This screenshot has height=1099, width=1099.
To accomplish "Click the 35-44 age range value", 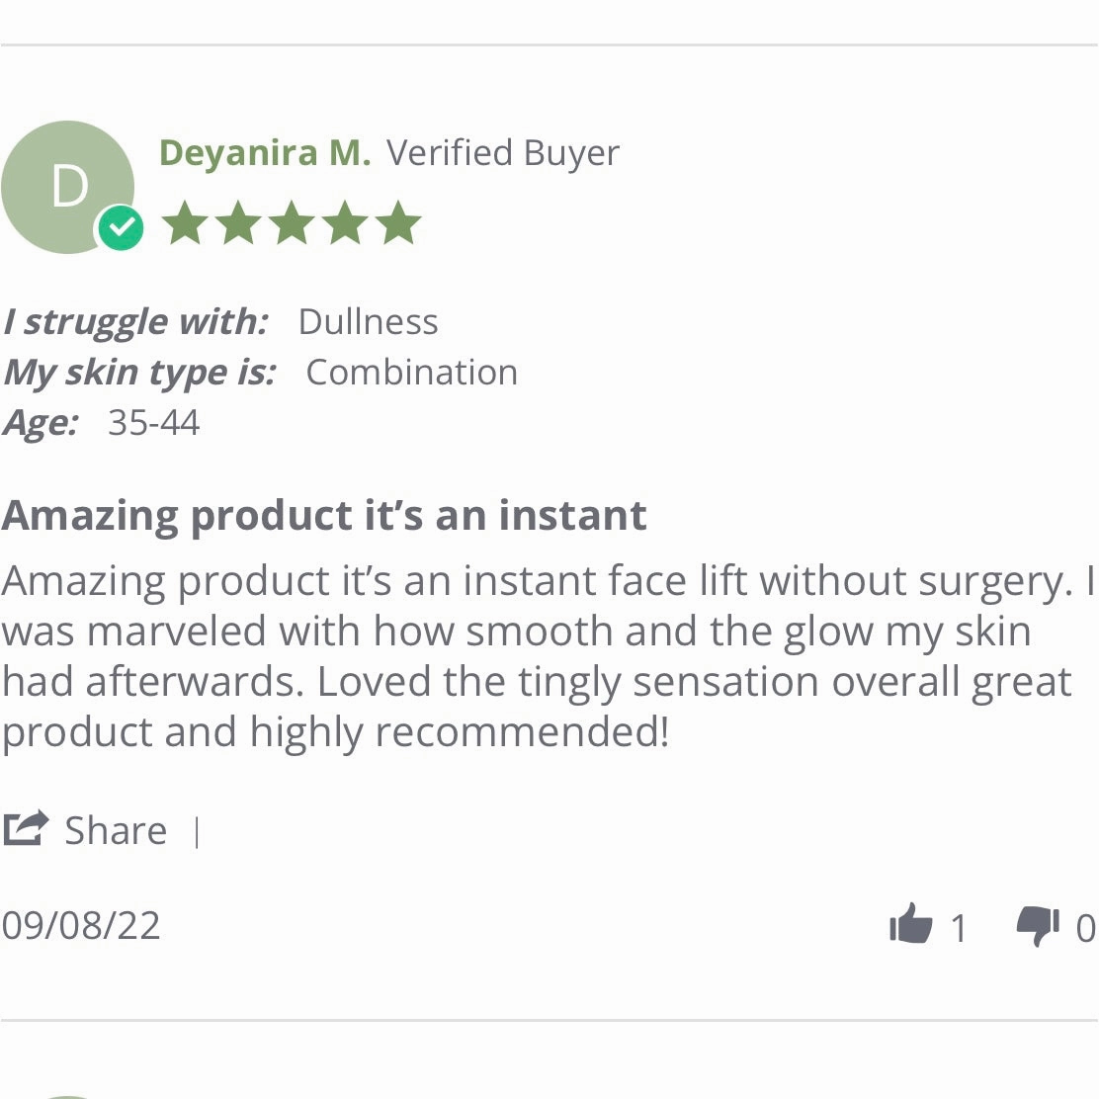I will point(153,423).
